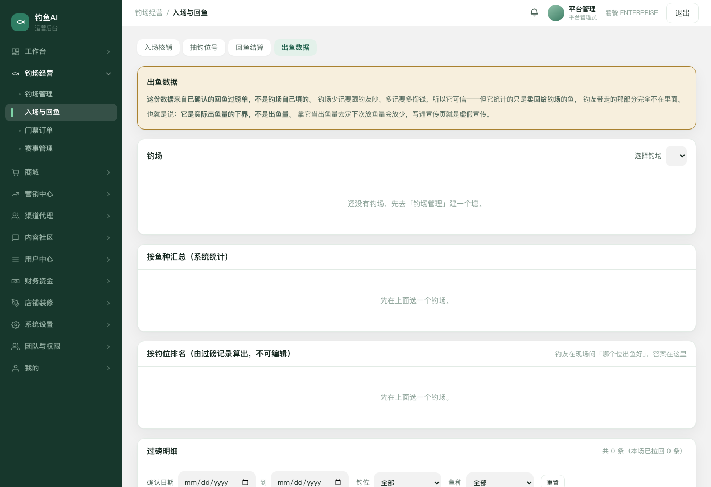
Task: Expand the 财务资金 chevron
Action: point(108,281)
